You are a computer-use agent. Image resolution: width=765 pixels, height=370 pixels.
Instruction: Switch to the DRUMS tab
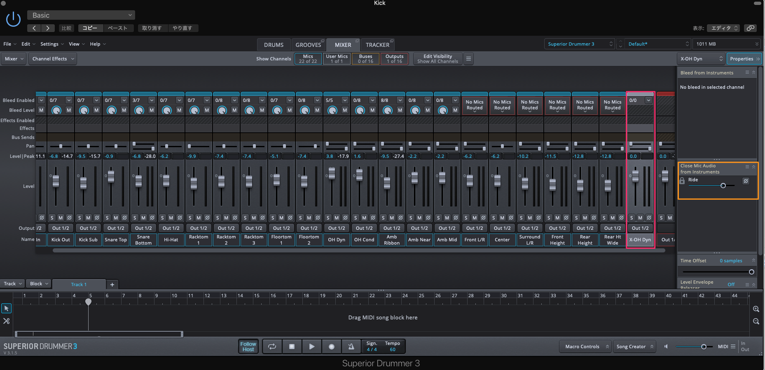point(274,45)
